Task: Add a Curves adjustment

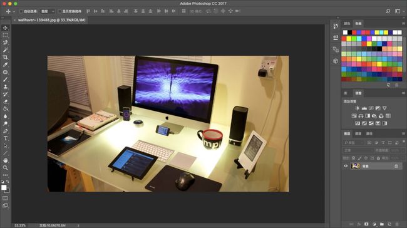Action: click(371, 108)
